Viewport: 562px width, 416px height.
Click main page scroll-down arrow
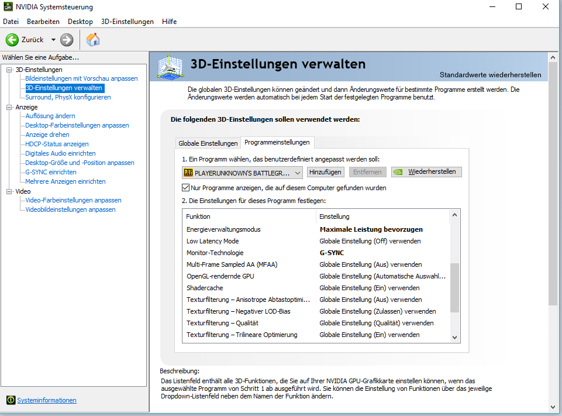(x=553, y=407)
